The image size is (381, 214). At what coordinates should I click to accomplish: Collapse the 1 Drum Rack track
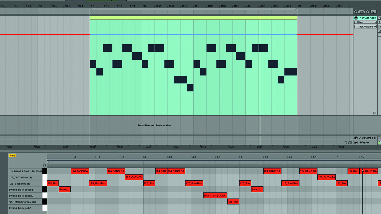point(356,18)
